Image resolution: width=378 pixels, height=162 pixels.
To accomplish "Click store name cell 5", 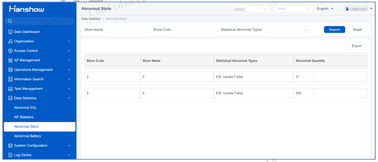I will (x=177, y=77).
